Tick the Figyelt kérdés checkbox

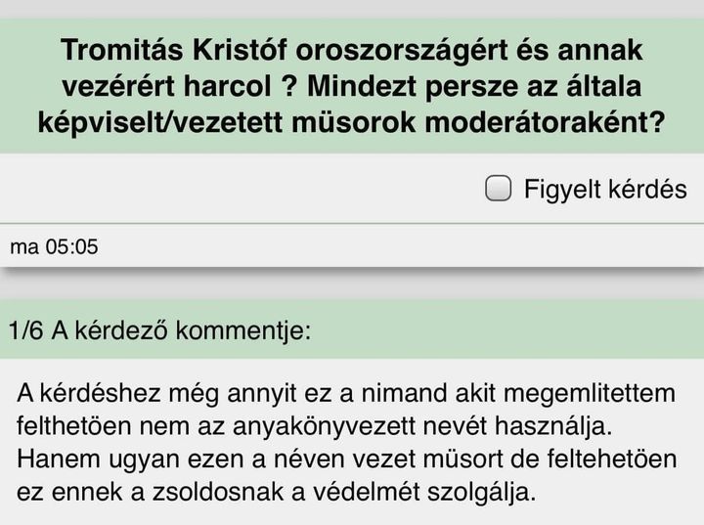click(499, 189)
